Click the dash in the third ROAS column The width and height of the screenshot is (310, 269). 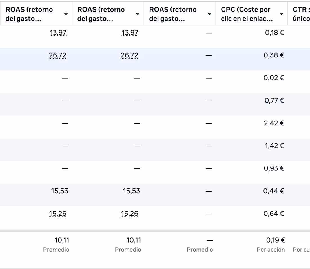click(209, 33)
